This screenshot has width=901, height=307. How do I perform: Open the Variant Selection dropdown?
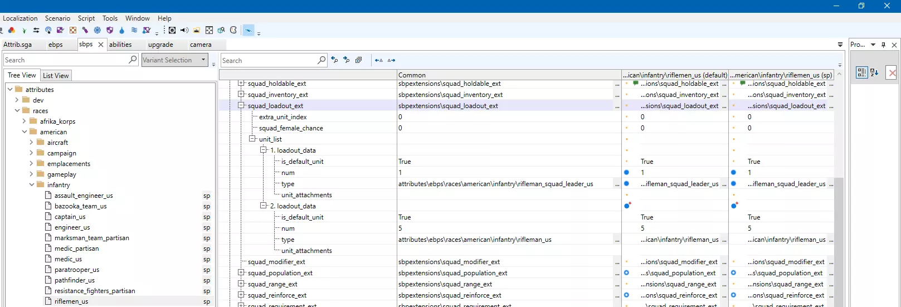click(x=203, y=60)
